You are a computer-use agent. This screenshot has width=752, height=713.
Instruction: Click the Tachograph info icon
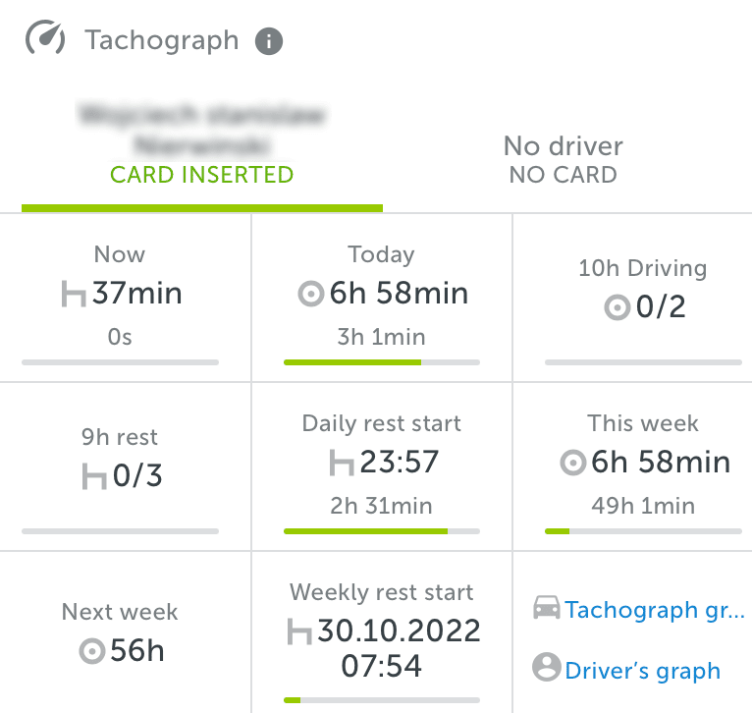point(269,41)
